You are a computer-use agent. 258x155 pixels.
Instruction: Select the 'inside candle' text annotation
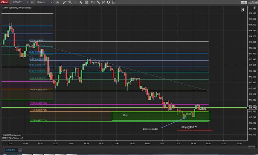point(150,129)
